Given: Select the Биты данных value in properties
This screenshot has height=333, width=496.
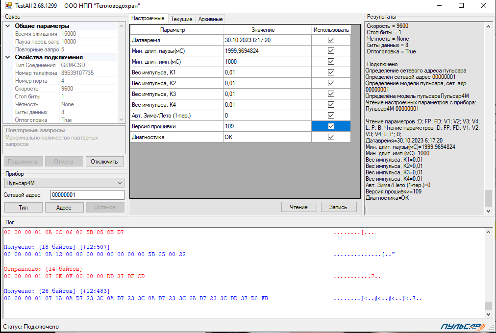Looking at the screenshot, I should click(x=88, y=112).
